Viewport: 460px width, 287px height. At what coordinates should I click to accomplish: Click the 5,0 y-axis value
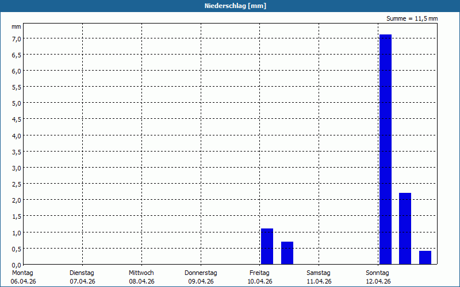[x=16, y=103]
